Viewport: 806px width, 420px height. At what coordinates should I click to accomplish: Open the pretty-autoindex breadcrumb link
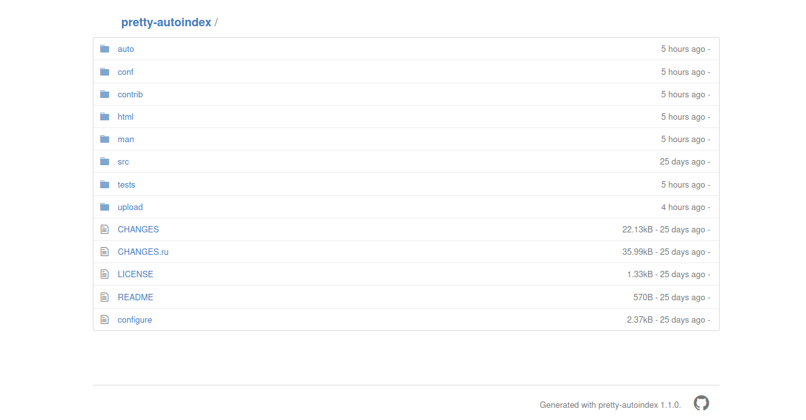pyautogui.click(x=166, y=22)
